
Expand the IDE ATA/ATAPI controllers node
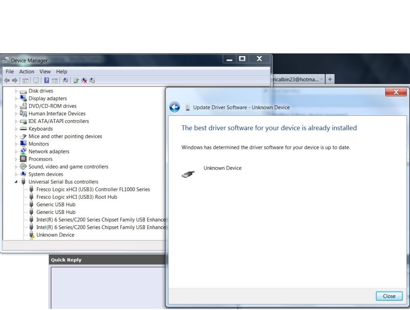[16, 121]
